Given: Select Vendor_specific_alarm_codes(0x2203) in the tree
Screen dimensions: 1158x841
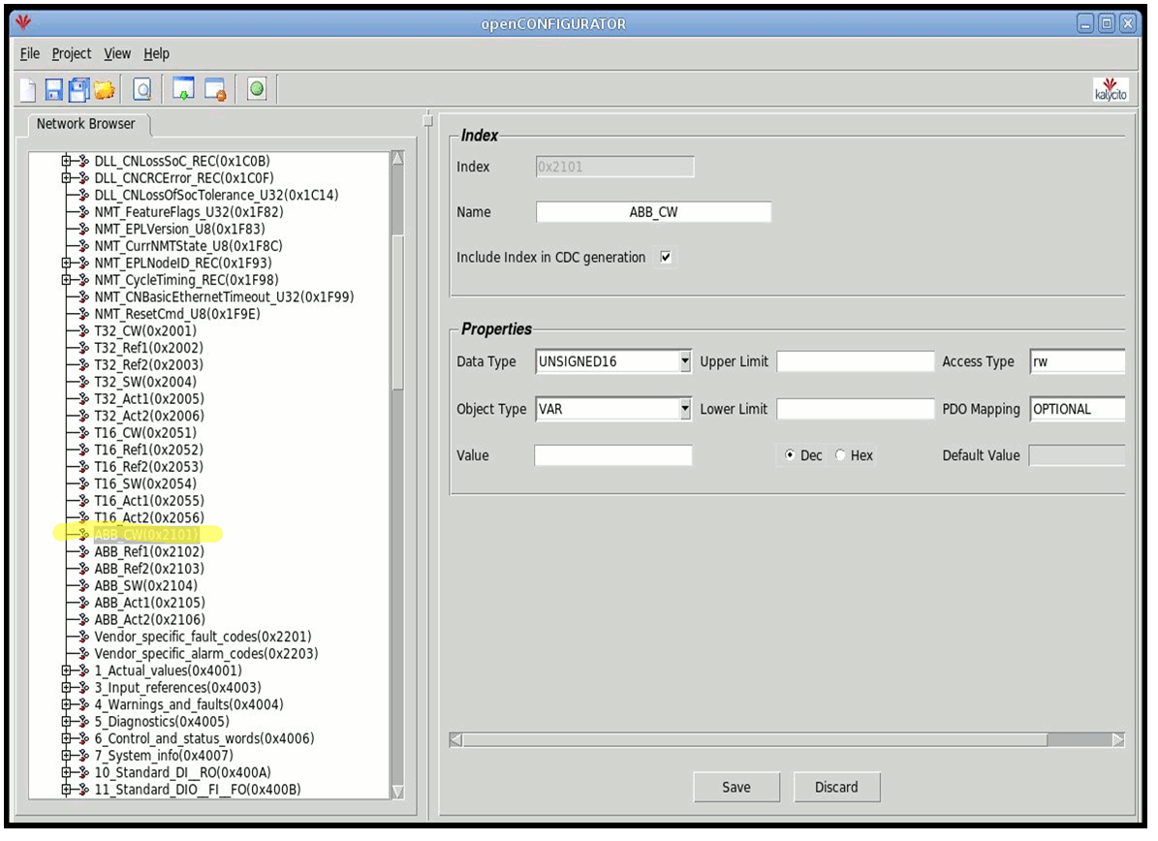Looking at the screenshot, I should (x=206, y=653).
